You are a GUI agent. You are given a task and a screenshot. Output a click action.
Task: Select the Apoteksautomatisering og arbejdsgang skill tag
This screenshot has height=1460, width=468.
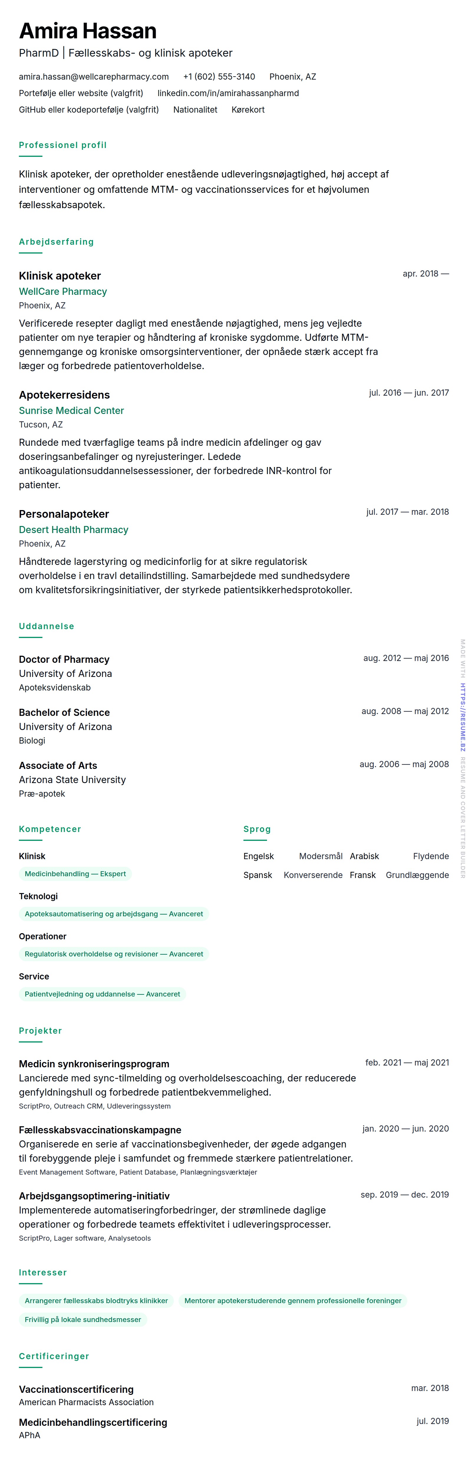pos(114,914)
